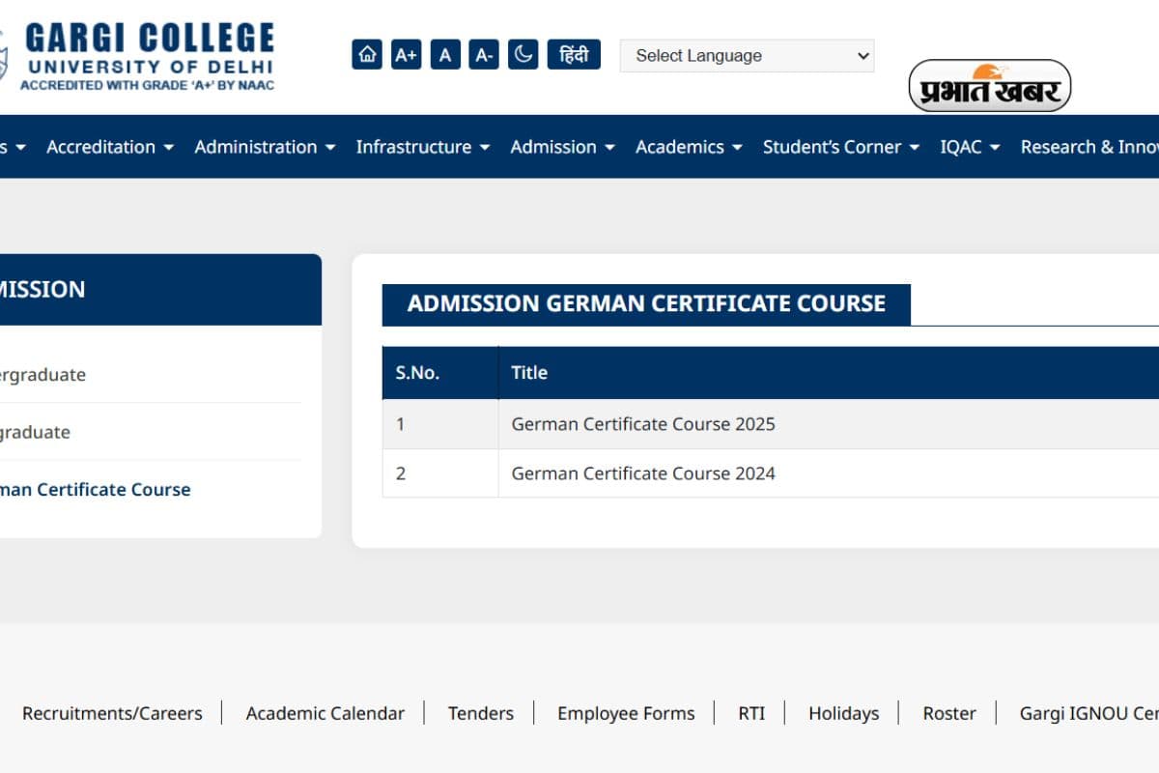The height and width of the screenshot is (773, 1159).
Task: Toggle dark mode moon icon
Action: [523, 55]
